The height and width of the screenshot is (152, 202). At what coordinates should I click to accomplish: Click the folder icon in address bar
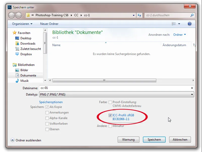click(x=28, y=15)
